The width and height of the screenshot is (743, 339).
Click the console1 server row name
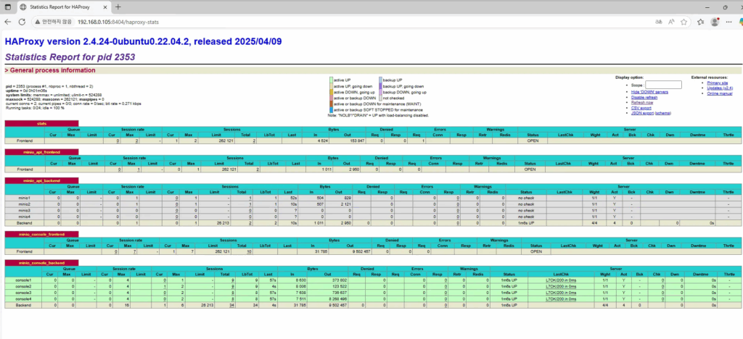[24, 280]
